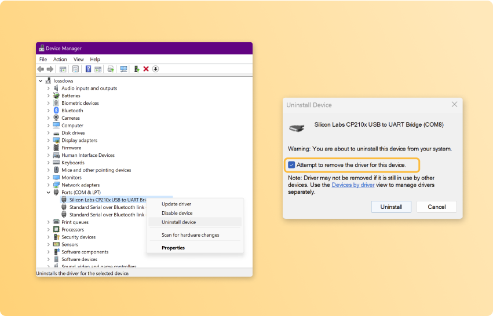This screenshot has height=316, width=493.
Task: Click the Help question-mark toolbar icon
Action: (x=89, y=69)
